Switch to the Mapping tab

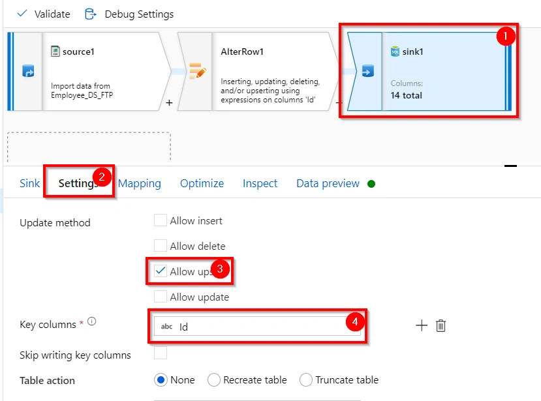coord(140,183)
